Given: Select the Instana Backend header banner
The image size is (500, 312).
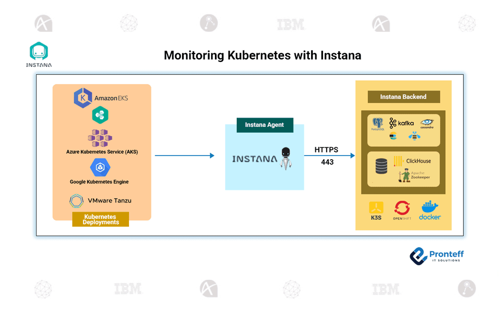Looking at the screenshot, I should pyautogui.click(x=403, y=97).
